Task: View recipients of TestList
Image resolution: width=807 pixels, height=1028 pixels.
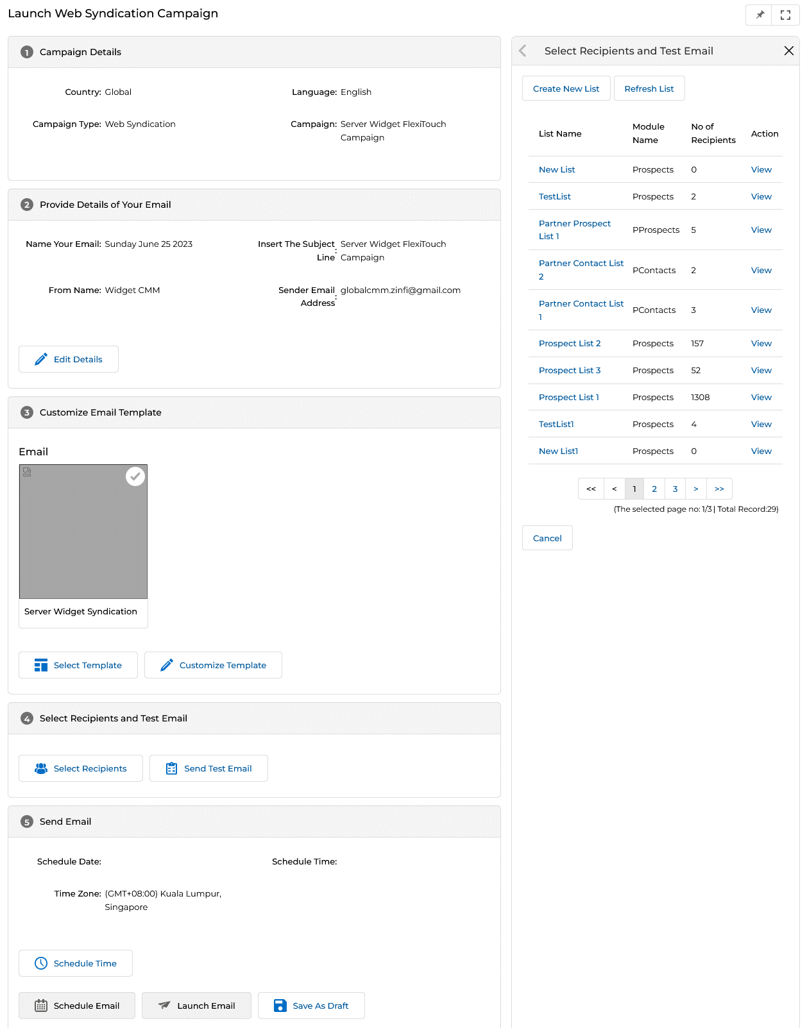Action: coord(761,196)
